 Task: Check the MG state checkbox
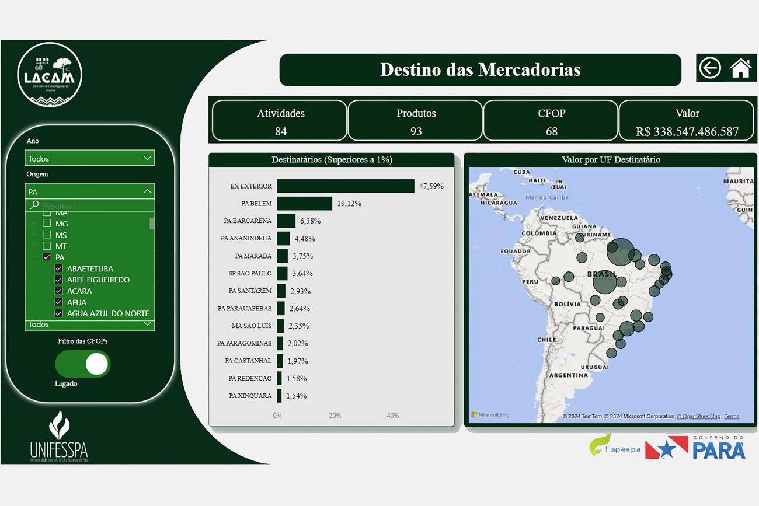pos(47,224)
